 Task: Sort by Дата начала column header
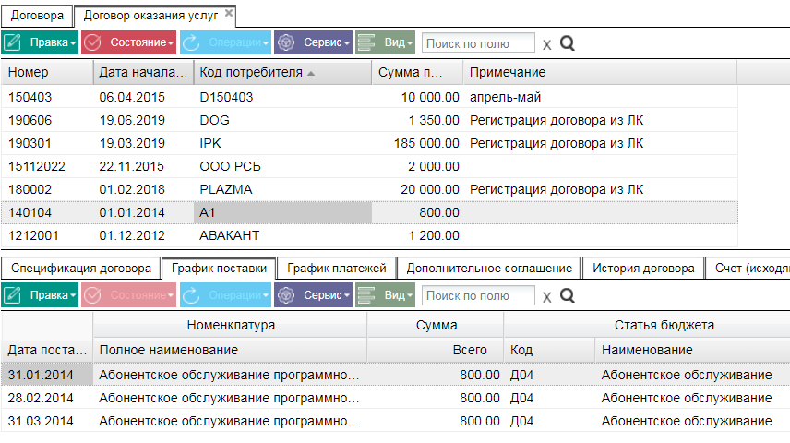tap(144, 72)
